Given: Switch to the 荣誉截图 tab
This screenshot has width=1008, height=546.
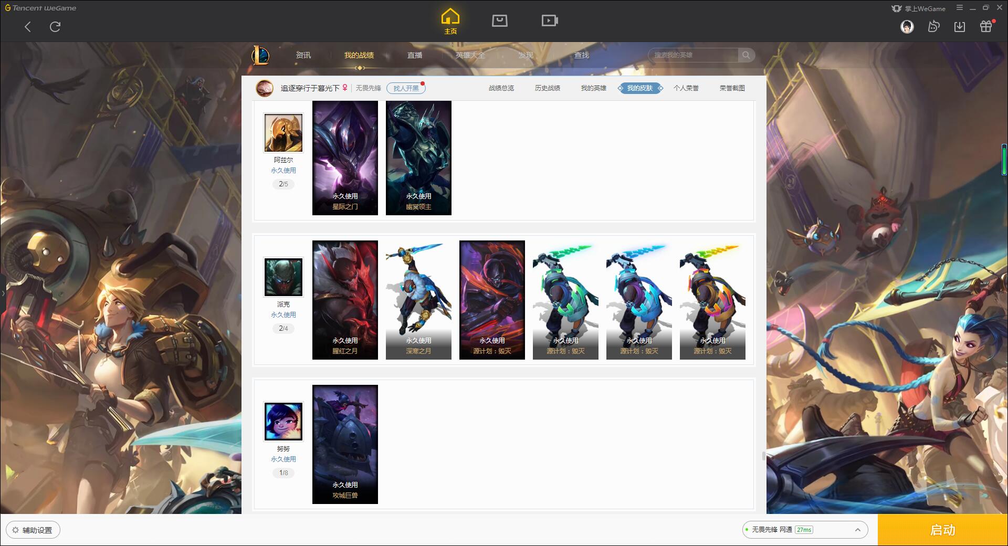Looking at the screenshot, I should [x=732, y=88].
